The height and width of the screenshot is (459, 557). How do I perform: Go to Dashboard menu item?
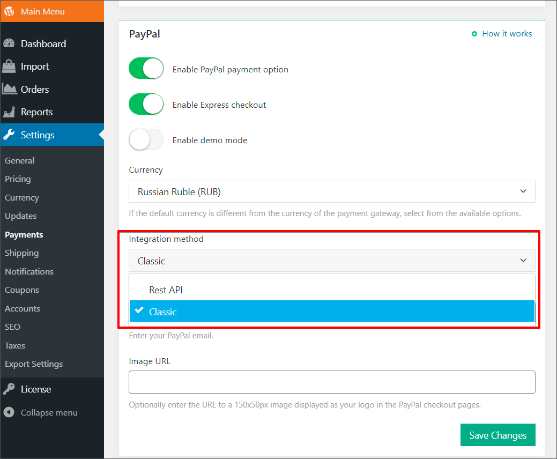tap(52, 43)
